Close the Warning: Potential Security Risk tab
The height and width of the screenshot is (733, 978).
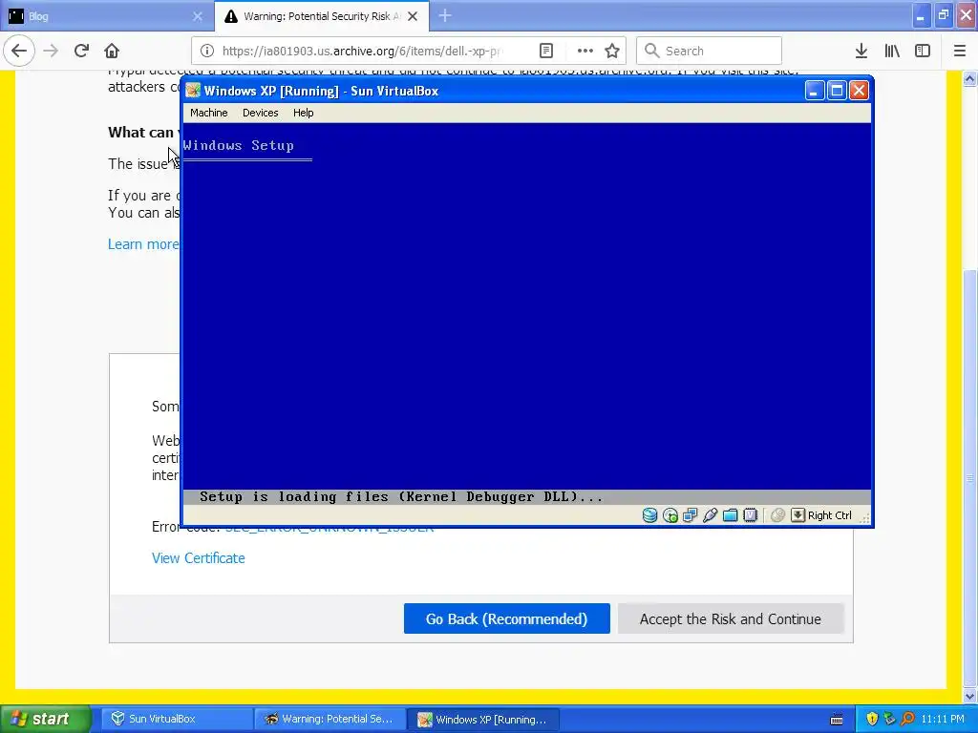pyautogui.click(x=413, y=16)
